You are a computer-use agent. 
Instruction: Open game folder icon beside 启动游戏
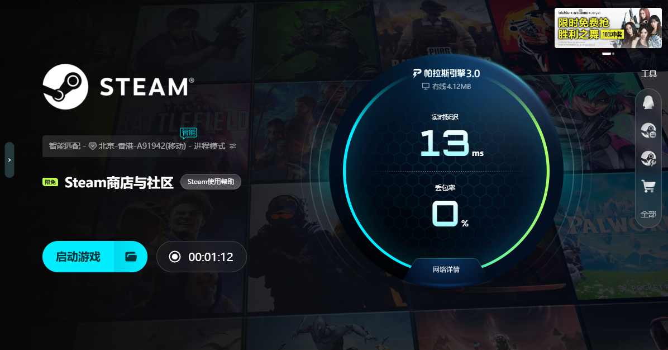131,257
